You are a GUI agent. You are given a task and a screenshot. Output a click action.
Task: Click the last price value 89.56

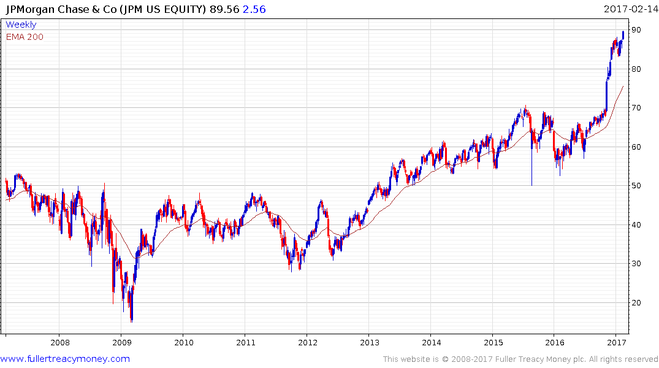point(224,9)
